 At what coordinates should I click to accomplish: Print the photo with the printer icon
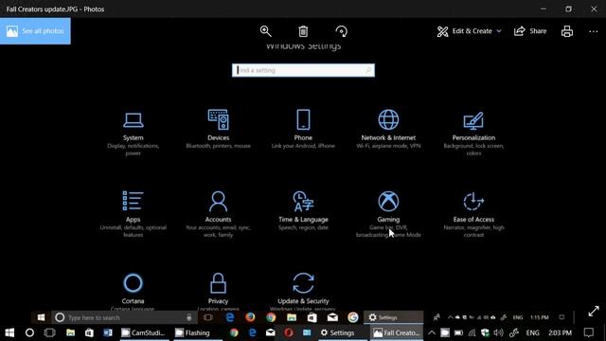pos(567,31)
